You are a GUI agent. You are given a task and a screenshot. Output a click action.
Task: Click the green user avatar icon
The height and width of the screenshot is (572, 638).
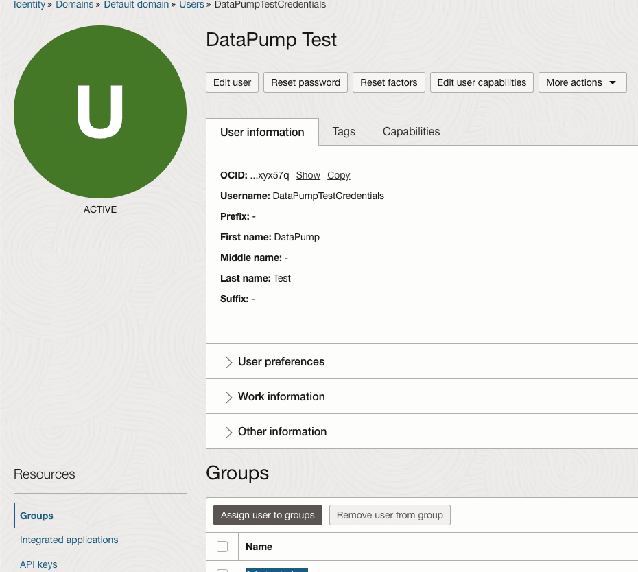[100, 112]
